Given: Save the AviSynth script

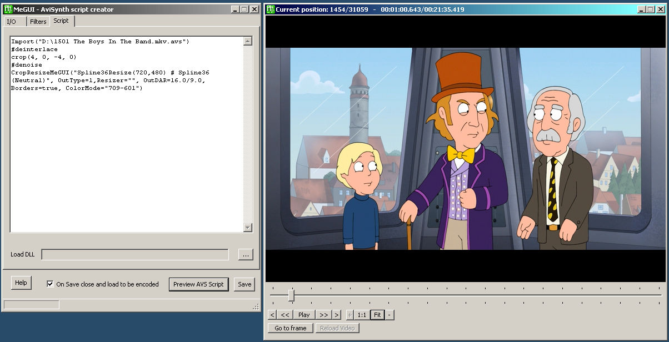Looking at the screenshot, I should (x=244, y=284).
